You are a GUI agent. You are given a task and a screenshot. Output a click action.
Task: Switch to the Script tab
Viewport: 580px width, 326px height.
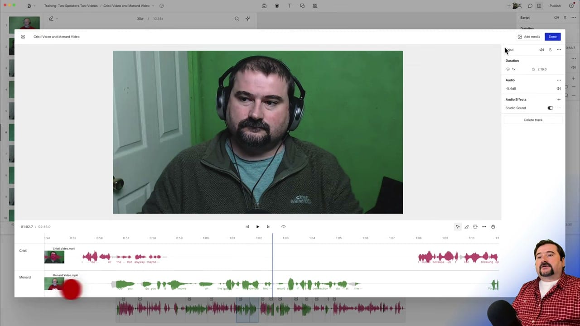pos(525,17)
